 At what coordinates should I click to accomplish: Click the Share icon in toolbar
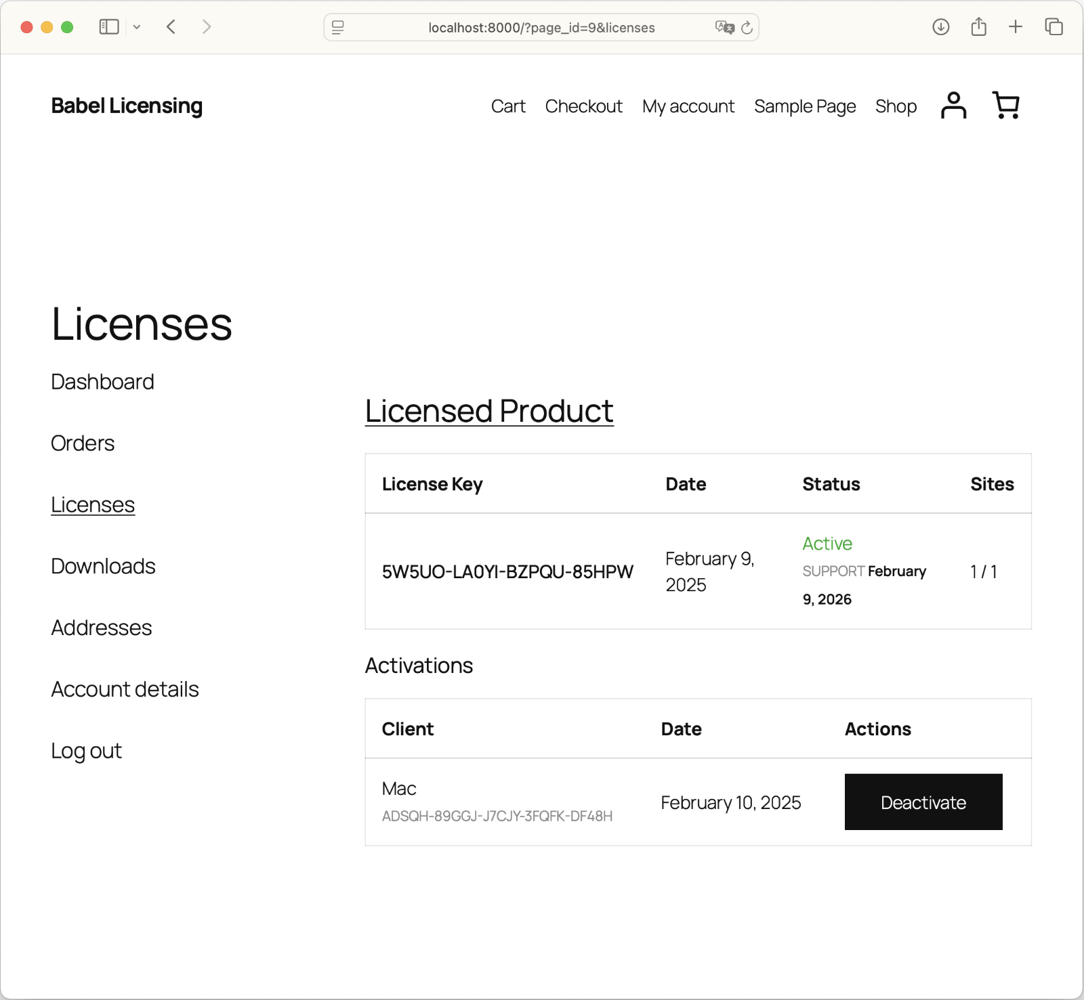pos(978,27)
